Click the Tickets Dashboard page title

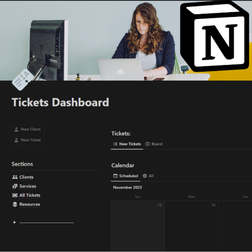60,102
